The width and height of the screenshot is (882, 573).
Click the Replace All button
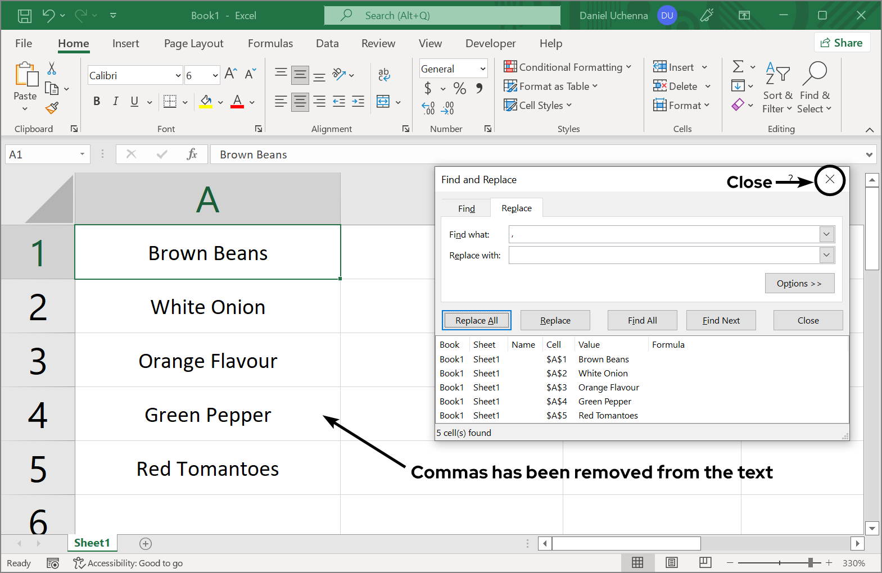click(x=476, y=320)
